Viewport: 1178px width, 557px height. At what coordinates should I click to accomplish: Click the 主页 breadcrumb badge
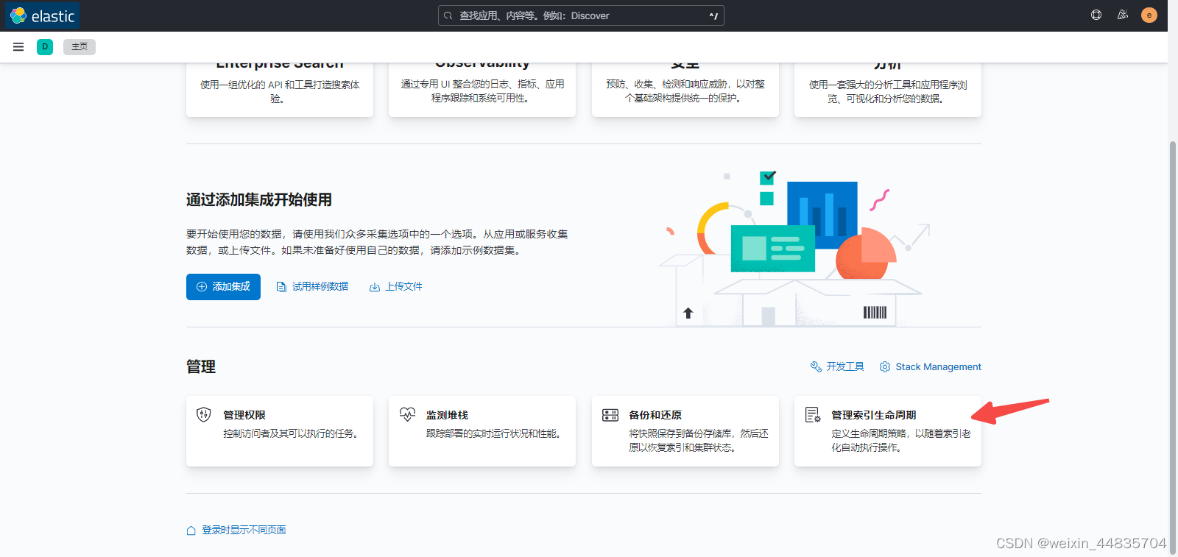click(x=80, y=47)
